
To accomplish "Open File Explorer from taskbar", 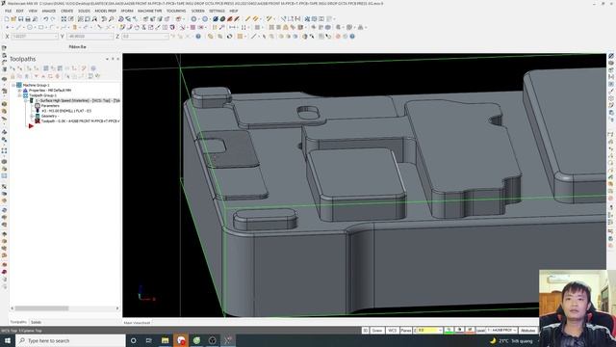I will (x=165, y=340).
